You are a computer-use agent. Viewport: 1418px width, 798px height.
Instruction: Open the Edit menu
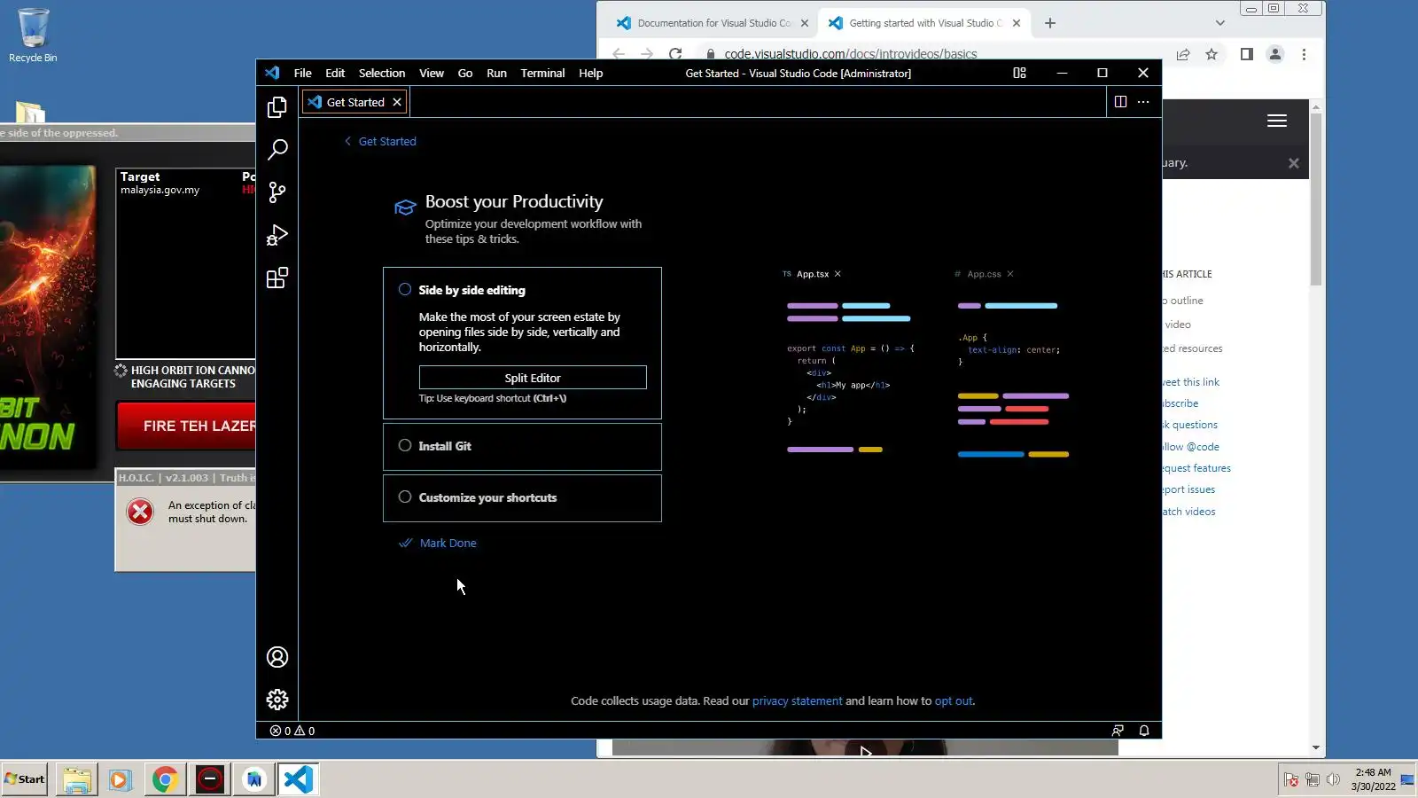pyautogui.click(x=335, y=73)
